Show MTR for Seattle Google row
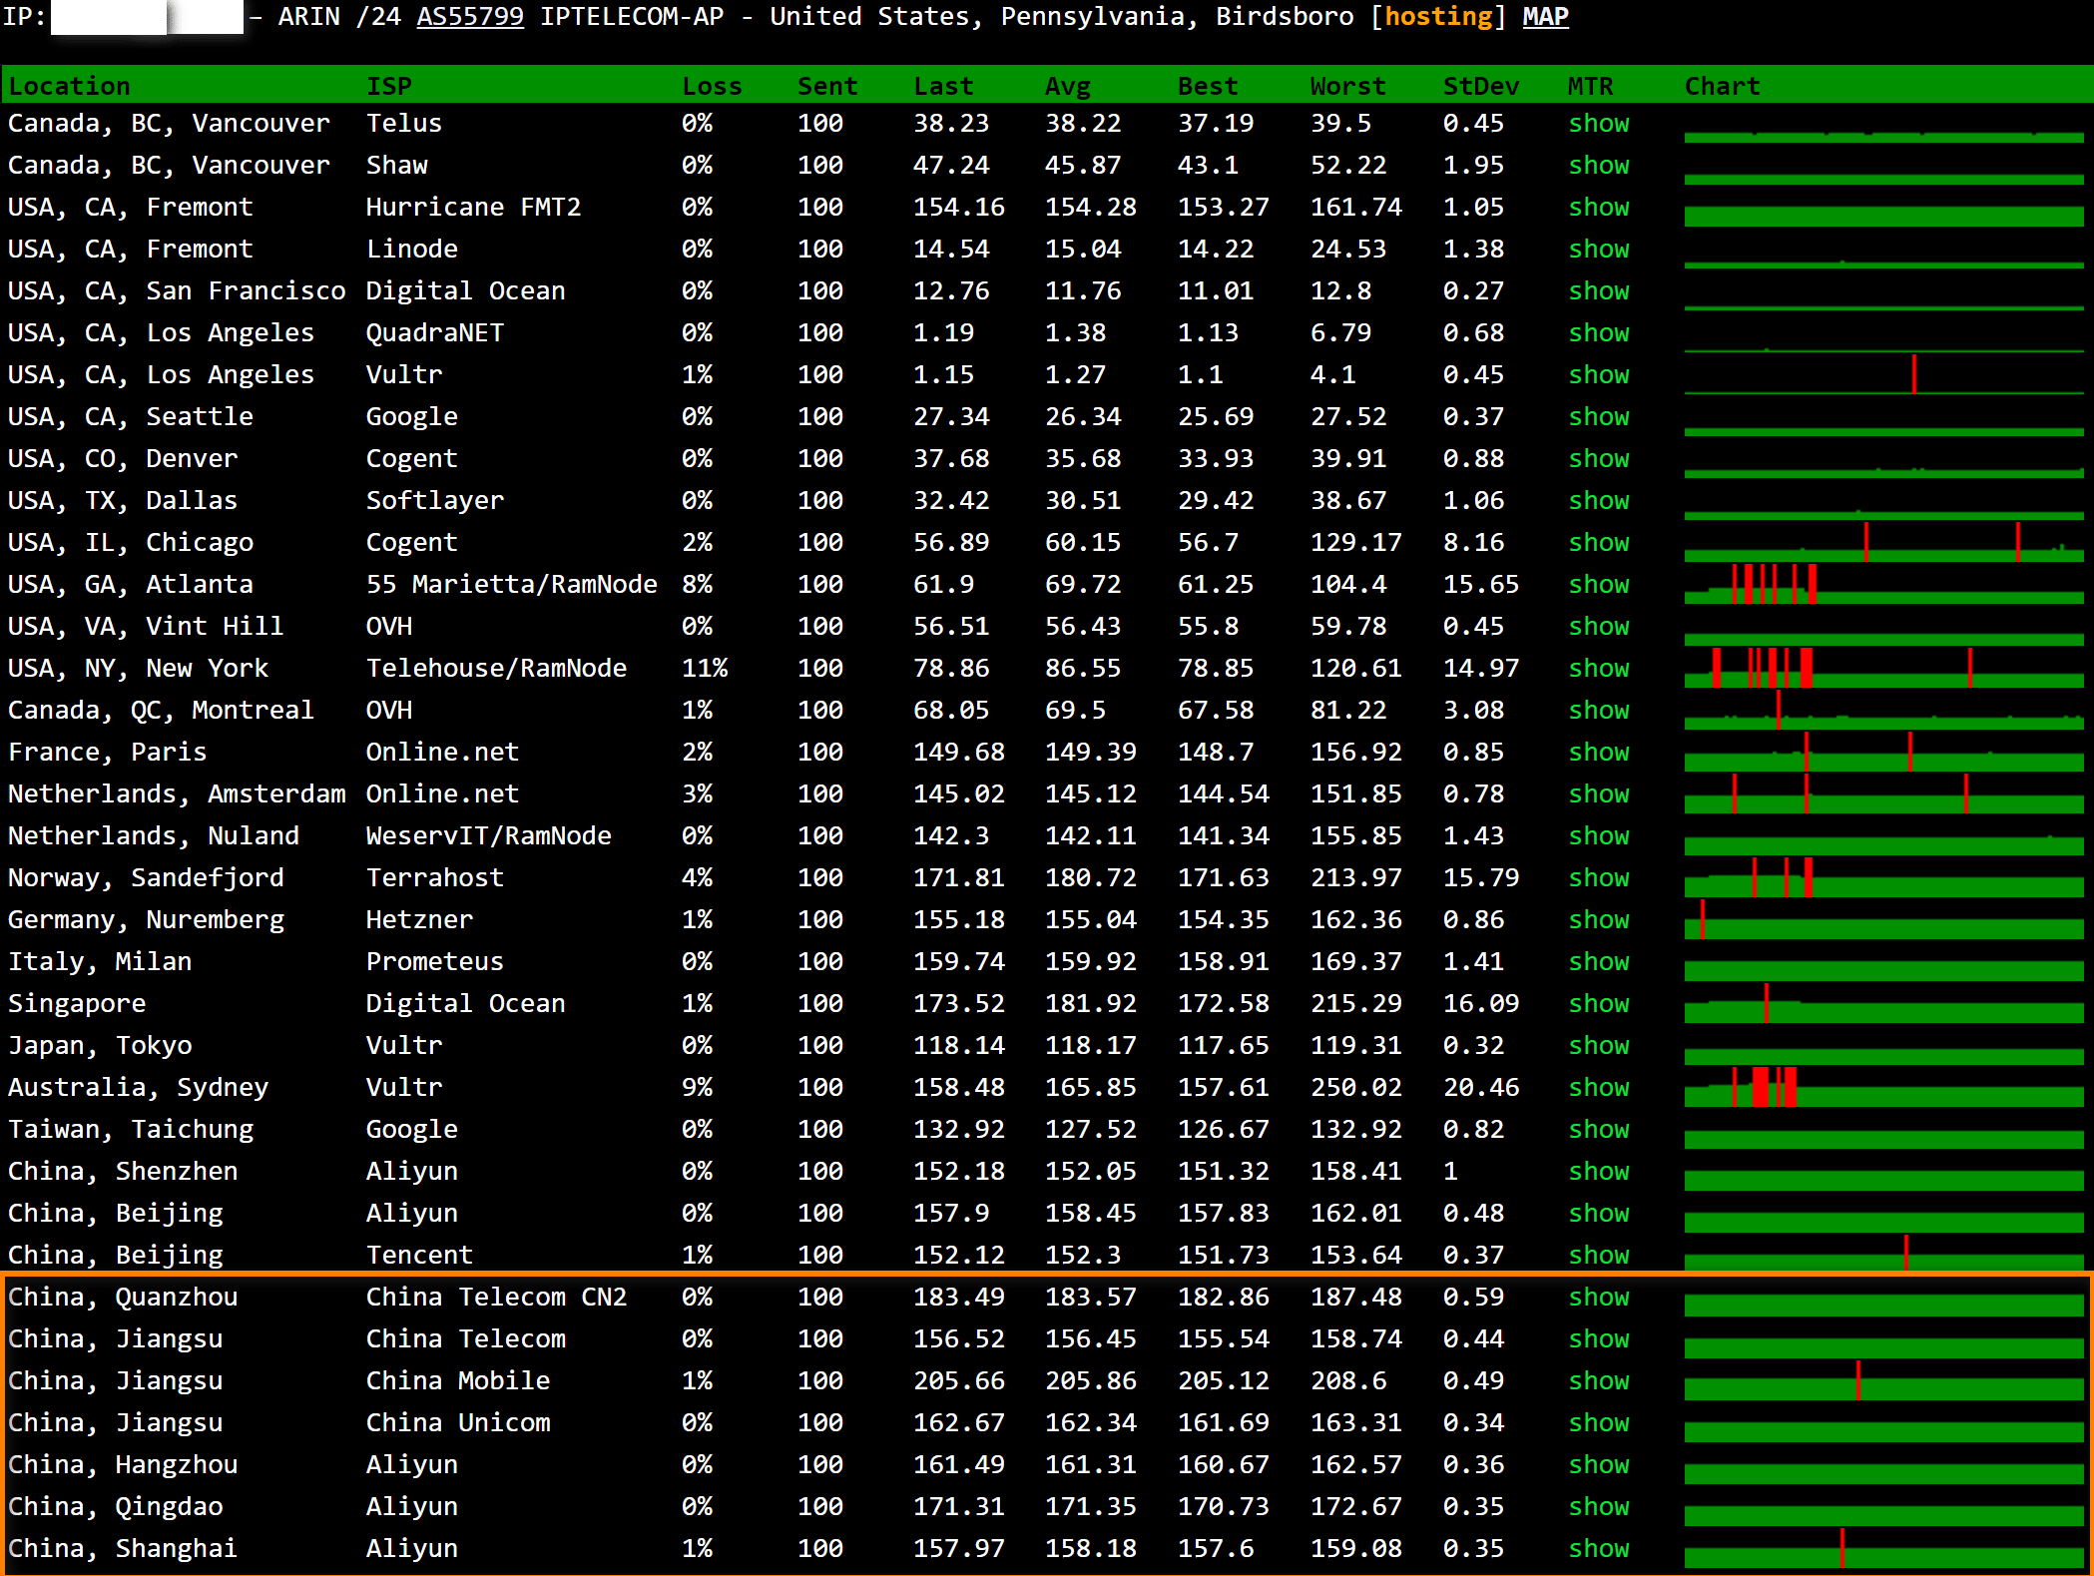The image size is (2094, 1576). (x=1598, y=416)
